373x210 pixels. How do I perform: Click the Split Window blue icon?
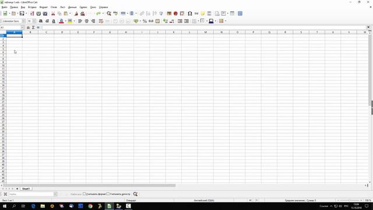pyautogui.click(x=240, y=13)
